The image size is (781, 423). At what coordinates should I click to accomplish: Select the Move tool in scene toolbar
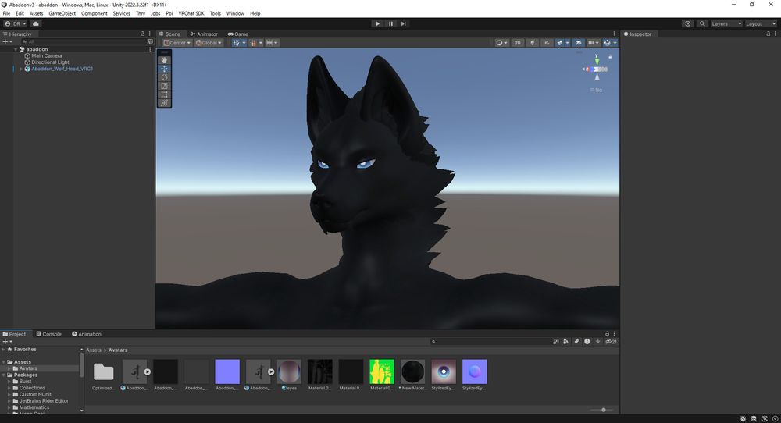click(164, 69)
